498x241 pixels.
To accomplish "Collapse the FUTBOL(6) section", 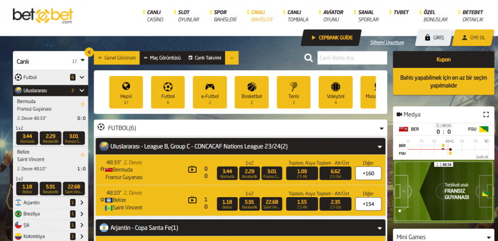I will [381, 128].
